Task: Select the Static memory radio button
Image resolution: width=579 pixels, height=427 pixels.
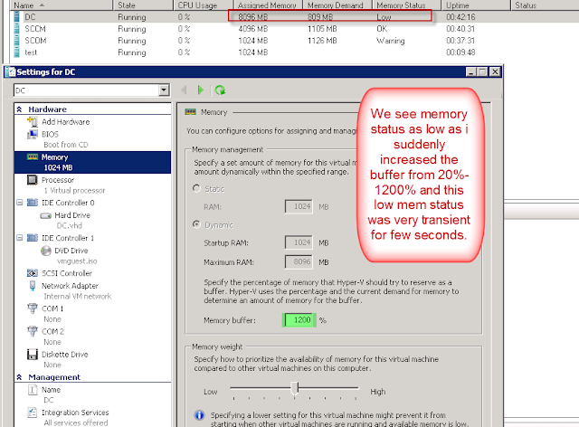Action: pyautogui.click(x=196, y=188)
